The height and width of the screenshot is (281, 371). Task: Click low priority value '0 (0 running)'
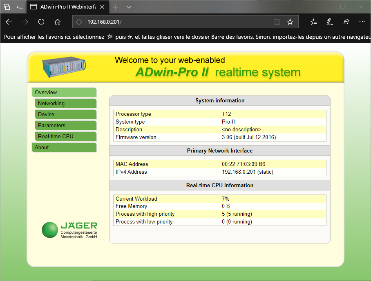click(x=237, y=222)
